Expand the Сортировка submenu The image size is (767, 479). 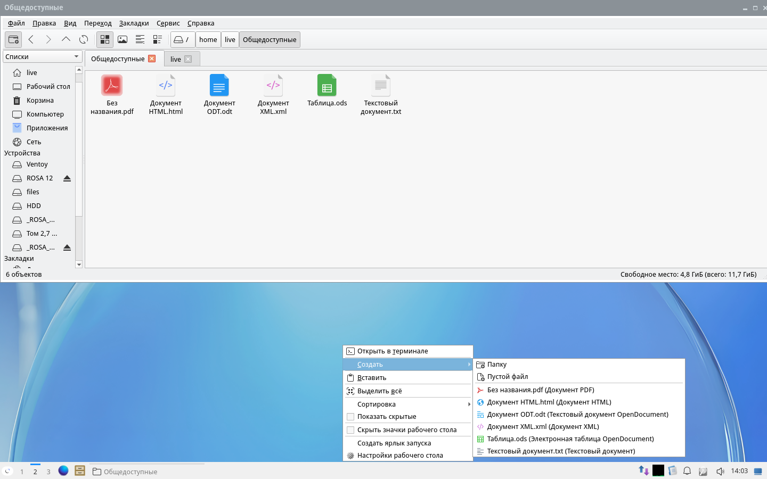[408, 404]
